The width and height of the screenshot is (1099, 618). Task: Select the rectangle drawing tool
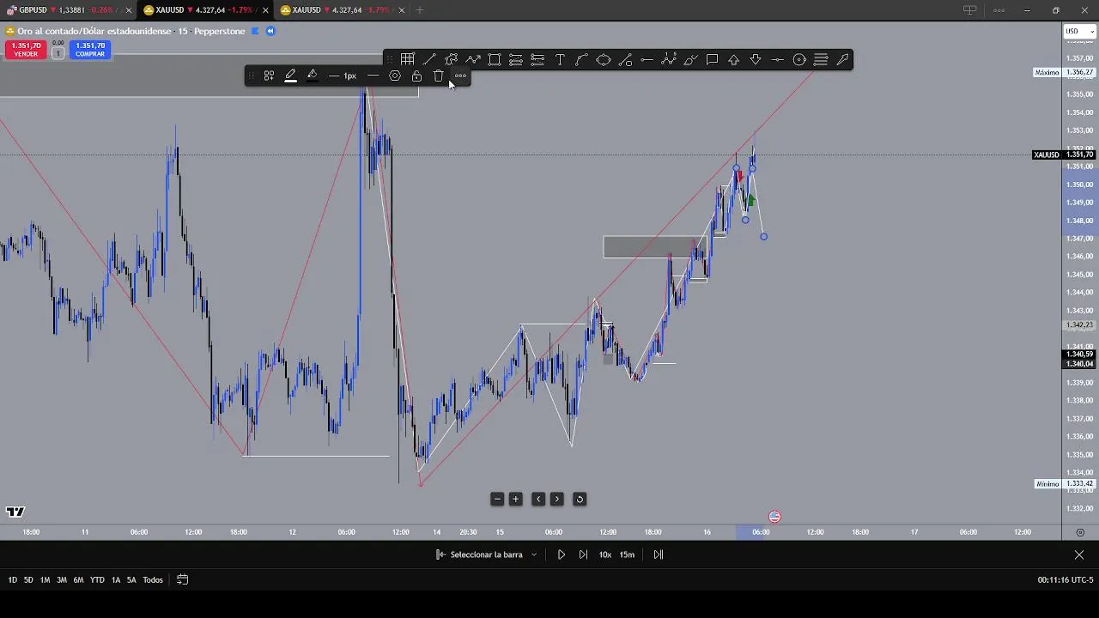tap(495, 59)
